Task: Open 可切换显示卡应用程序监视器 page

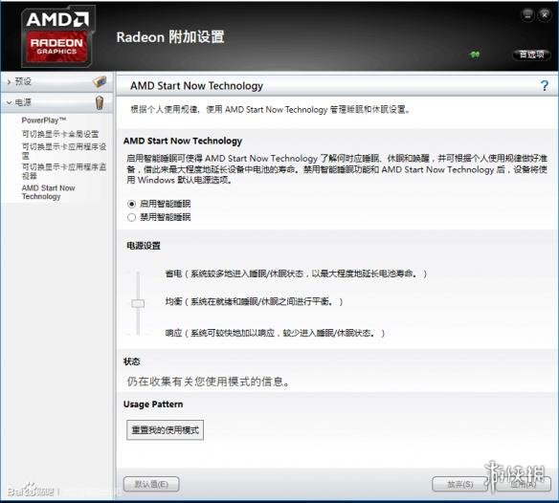Action: pos(64,171)
